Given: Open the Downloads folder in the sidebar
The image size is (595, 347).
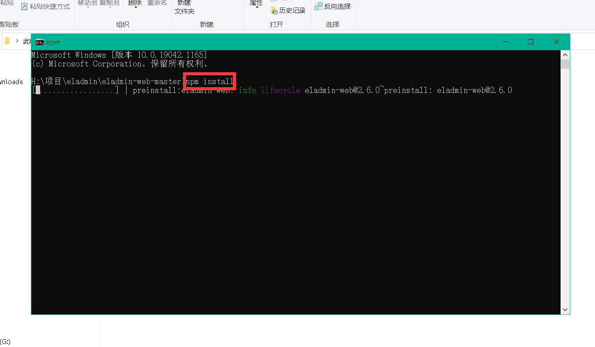Looking at the screenshot, I should [x=11, y=81].
